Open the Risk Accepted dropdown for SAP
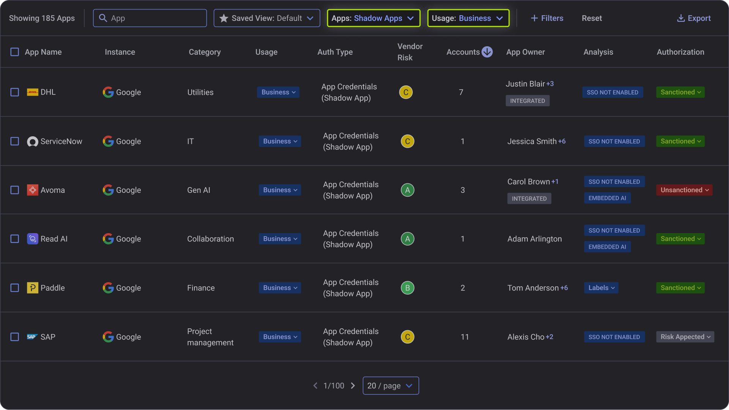This screenshot has height=410, width=729. pos(685,337)
